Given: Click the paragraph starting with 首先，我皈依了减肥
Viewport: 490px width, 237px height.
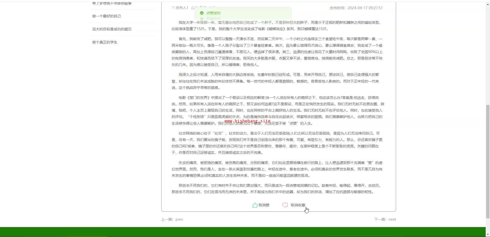Looking at the screenshot, I should [x=277, y=52].
